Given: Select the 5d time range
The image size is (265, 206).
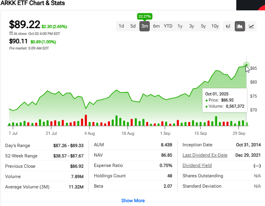Looking at the screenshot, I should [133, 26].
